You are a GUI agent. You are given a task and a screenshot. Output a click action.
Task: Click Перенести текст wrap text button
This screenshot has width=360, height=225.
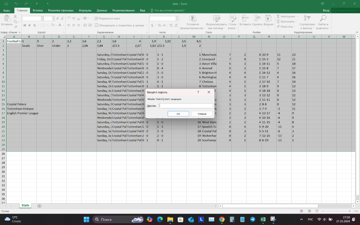click(107, 18)
